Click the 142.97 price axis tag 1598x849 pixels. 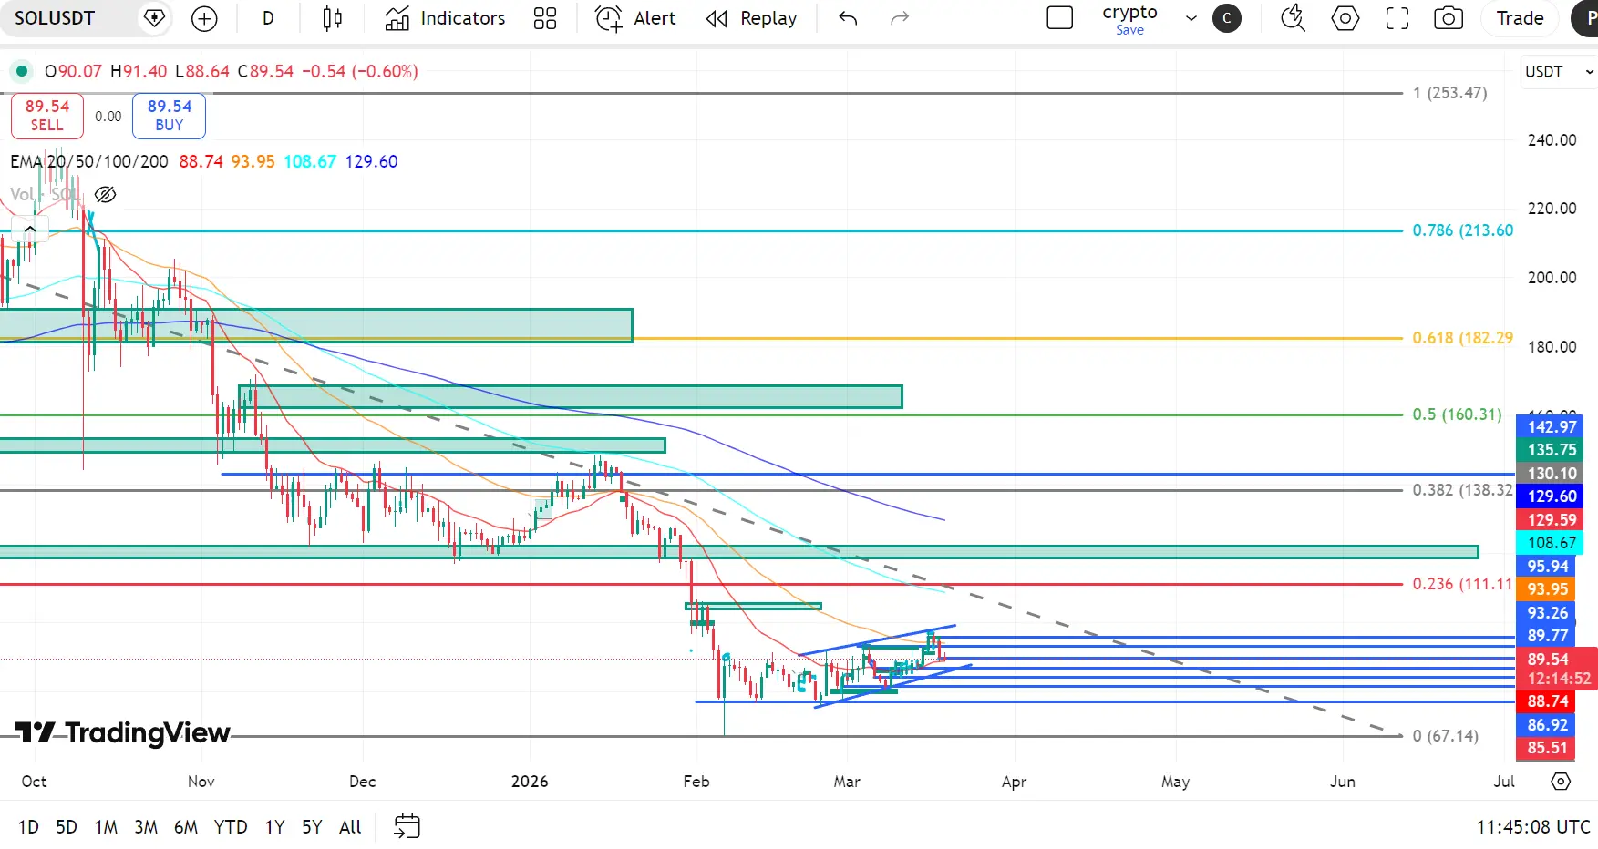click(1552, 426)
